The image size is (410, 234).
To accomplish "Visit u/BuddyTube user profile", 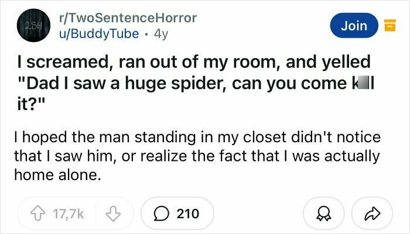I will (99, 34).
